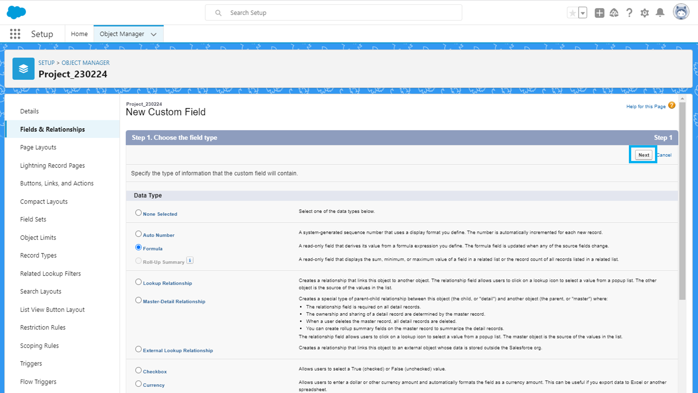
Task: Click the Roll-Up Summary info icon
Action: [x=190, y=260]
